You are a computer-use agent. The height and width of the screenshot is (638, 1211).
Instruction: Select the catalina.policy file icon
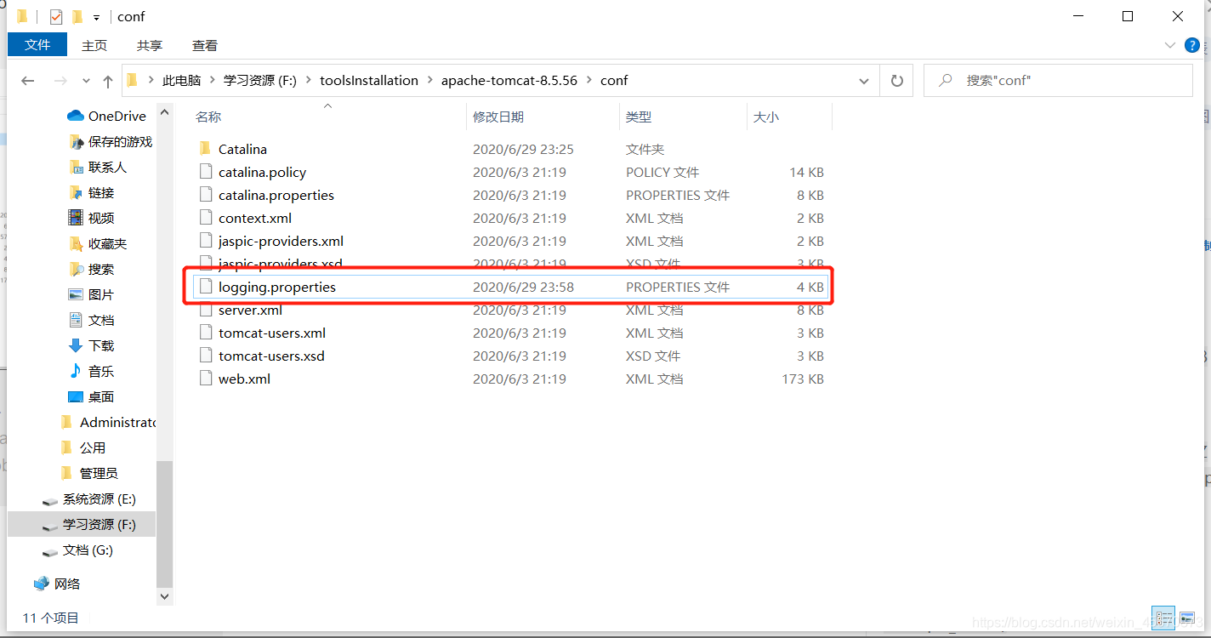click(x=205, y=172)
